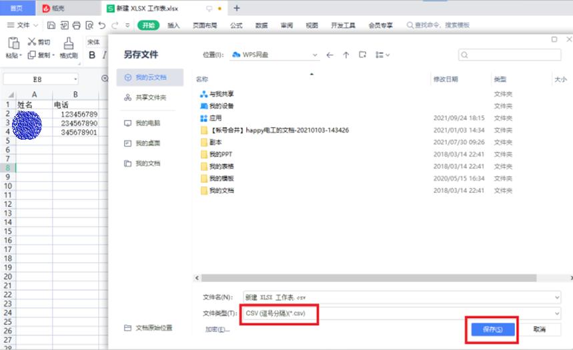Click the 取消 cancel button

tap(540, 329)
